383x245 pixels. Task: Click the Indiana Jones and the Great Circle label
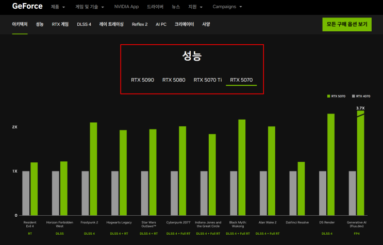[x=208, y=224]
